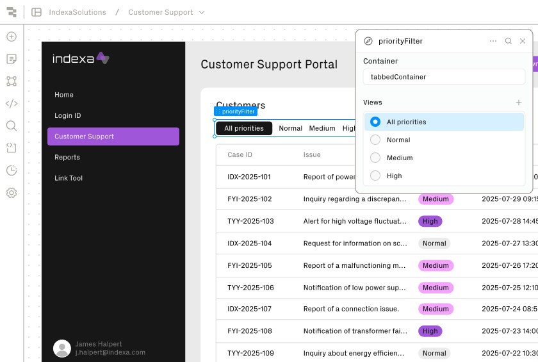The image size is (538, 362).
Task: Open the Login ID nav item
Action: 68,115
